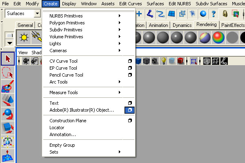Switch to the Dynamics shelf tab
This screenshot has width=245, height=163.
tap(182, 25)
